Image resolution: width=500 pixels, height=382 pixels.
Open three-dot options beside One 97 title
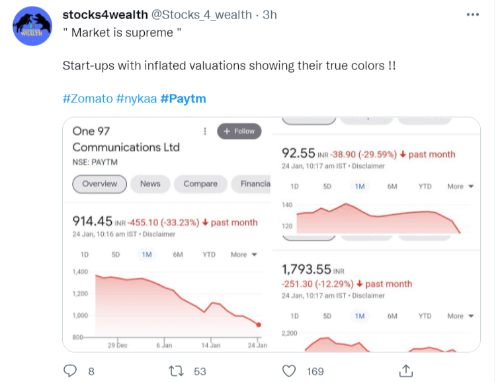tap(206, 131)
